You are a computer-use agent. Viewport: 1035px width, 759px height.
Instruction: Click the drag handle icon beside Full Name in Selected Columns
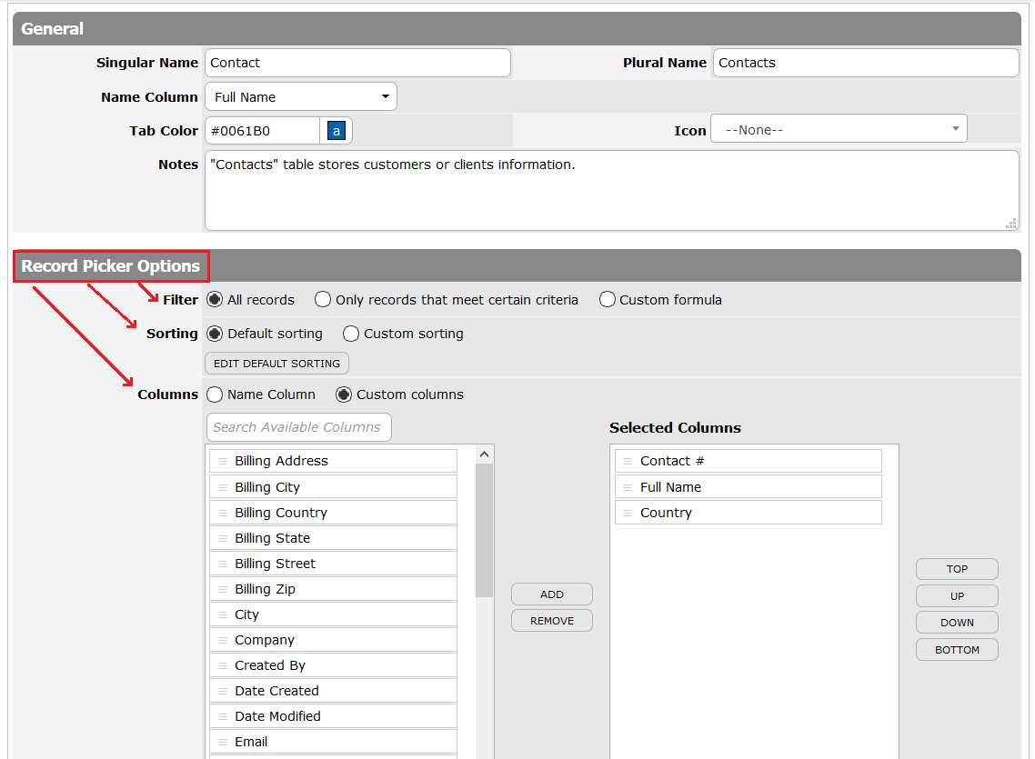pos(628,487)
